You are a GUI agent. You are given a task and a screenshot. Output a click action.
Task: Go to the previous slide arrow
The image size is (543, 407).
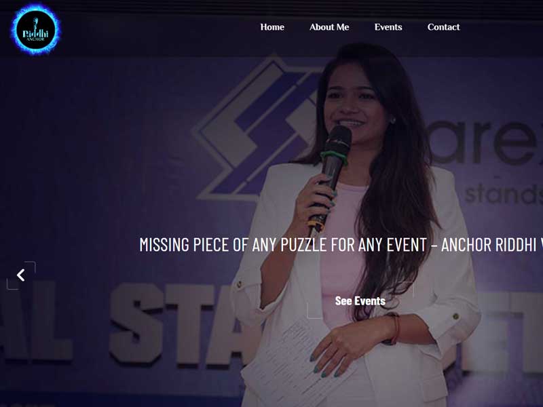[x=21, y=275]
